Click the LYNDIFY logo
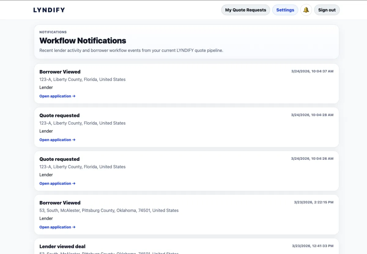The width and height of the screenshot is (367, 254). 49,10
